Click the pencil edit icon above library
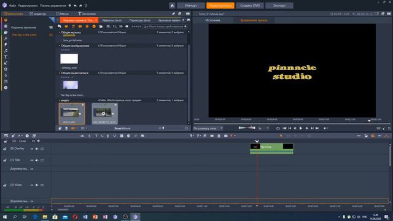The height and width of the screenshot is (221, 393). click(173, 14)
